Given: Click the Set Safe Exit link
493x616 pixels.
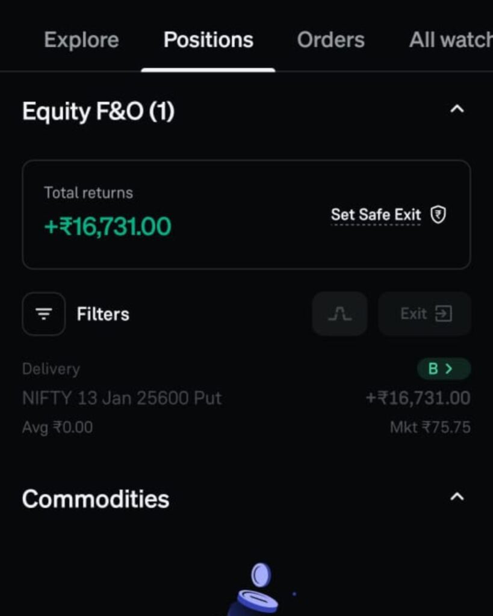Looking at the screenshot, I should (376, 215).
